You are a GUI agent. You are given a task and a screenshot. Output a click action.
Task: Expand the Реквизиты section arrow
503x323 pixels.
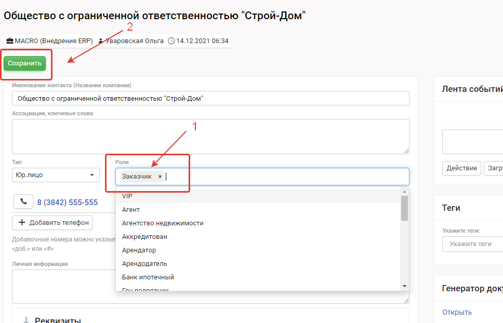tap(25, 320)
